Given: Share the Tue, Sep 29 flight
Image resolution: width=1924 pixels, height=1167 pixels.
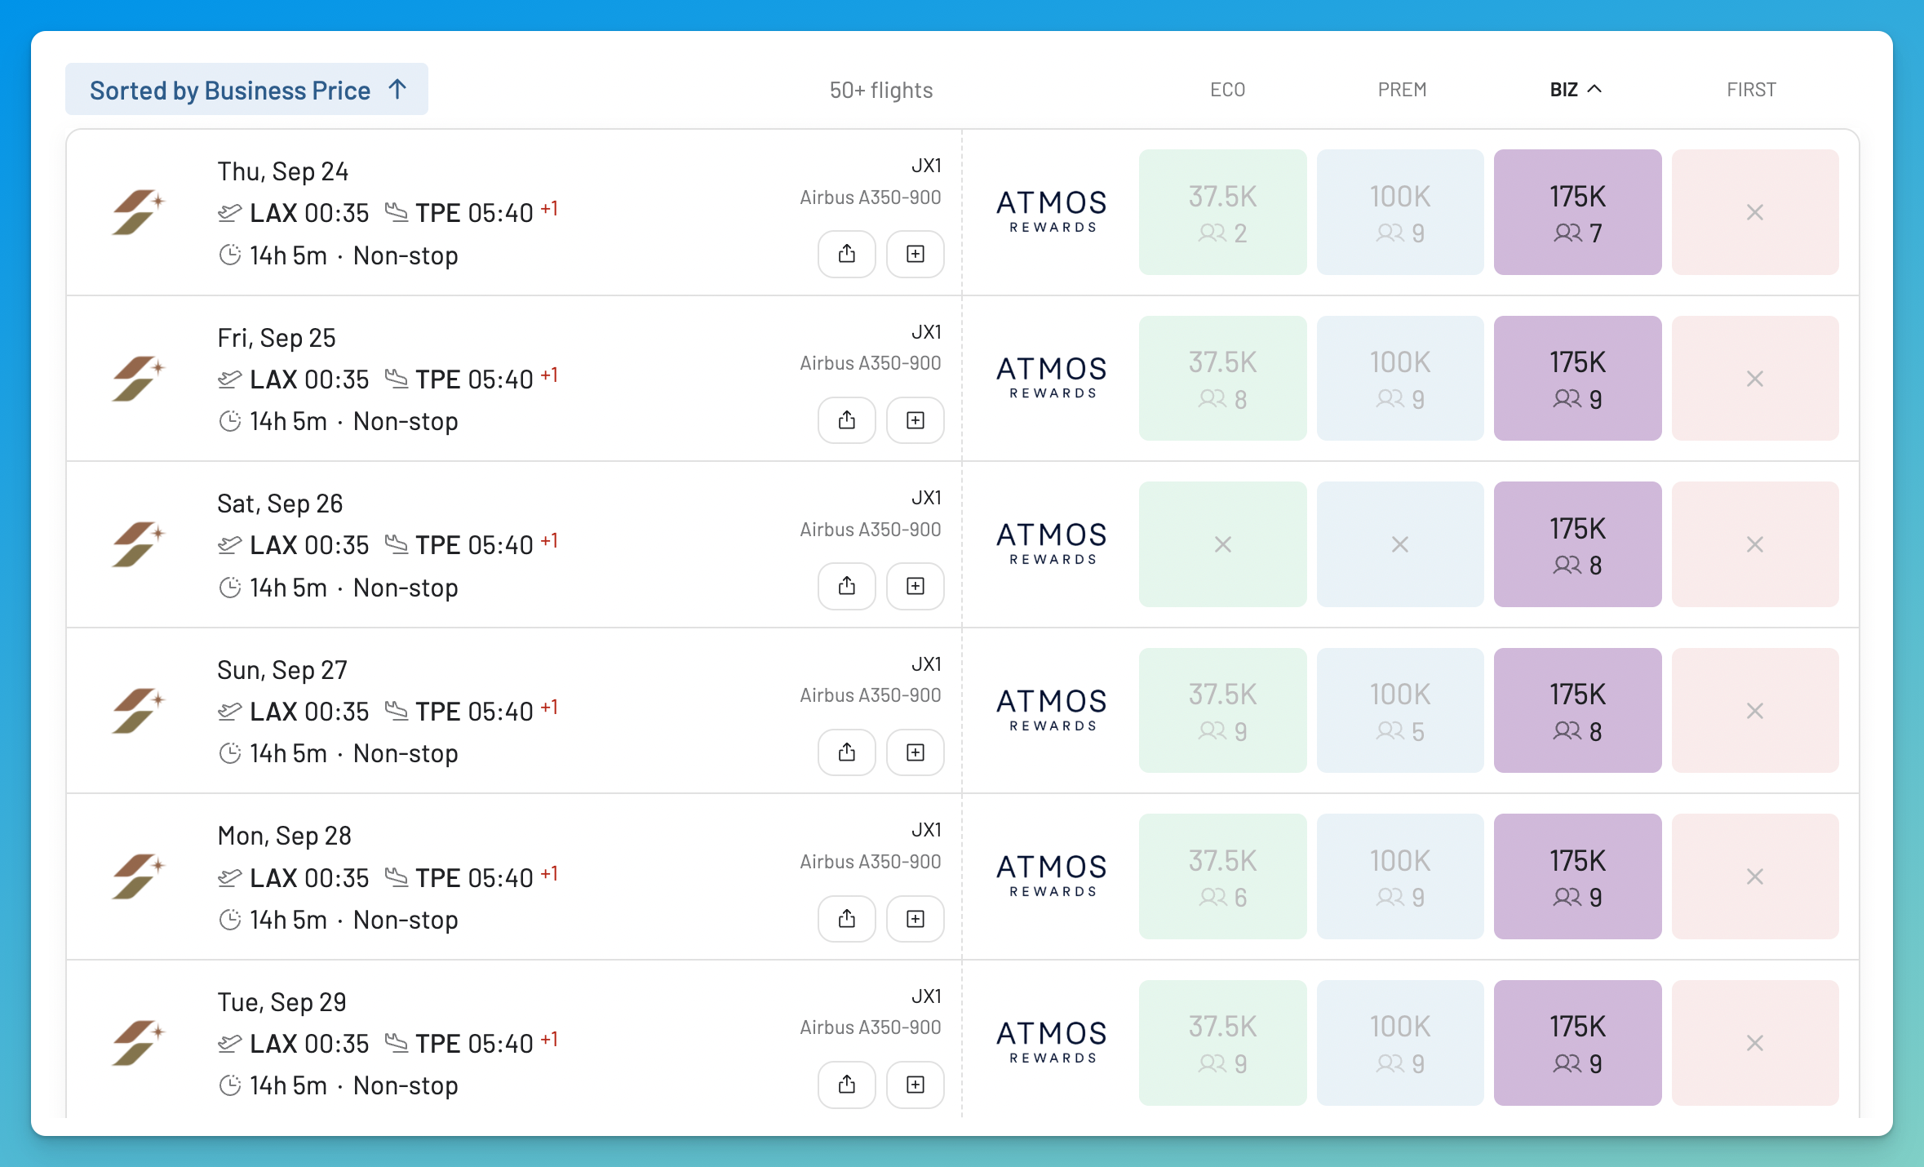Looking at the screenshot, I should (847, 1085).
